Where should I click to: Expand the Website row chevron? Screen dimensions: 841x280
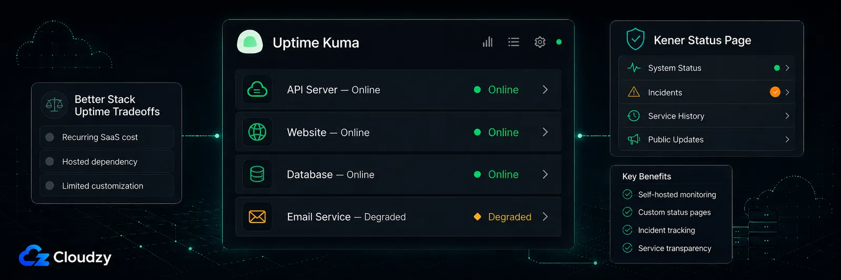[545, 132]
